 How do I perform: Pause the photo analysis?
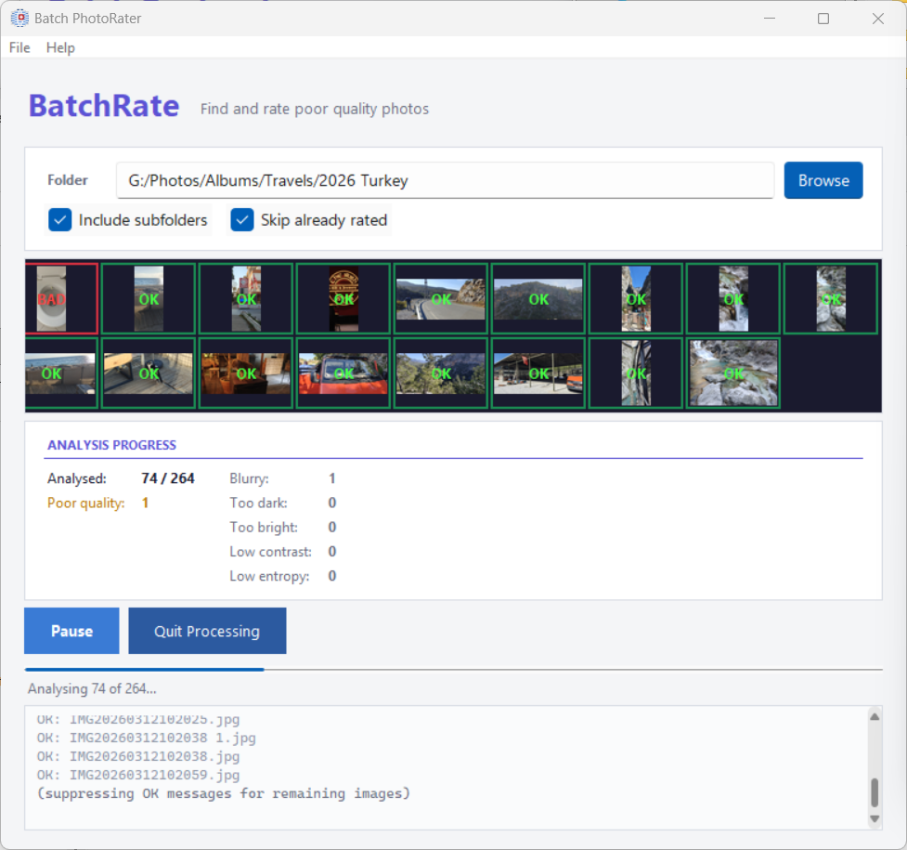point(71,631)
